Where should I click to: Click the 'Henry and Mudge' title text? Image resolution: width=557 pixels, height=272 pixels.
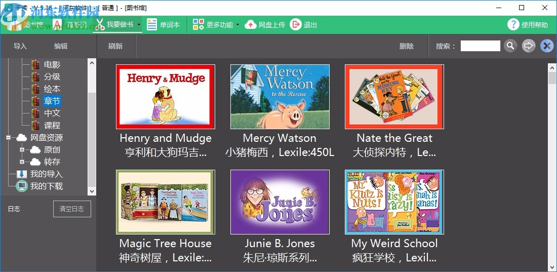[x=166, y=138]
